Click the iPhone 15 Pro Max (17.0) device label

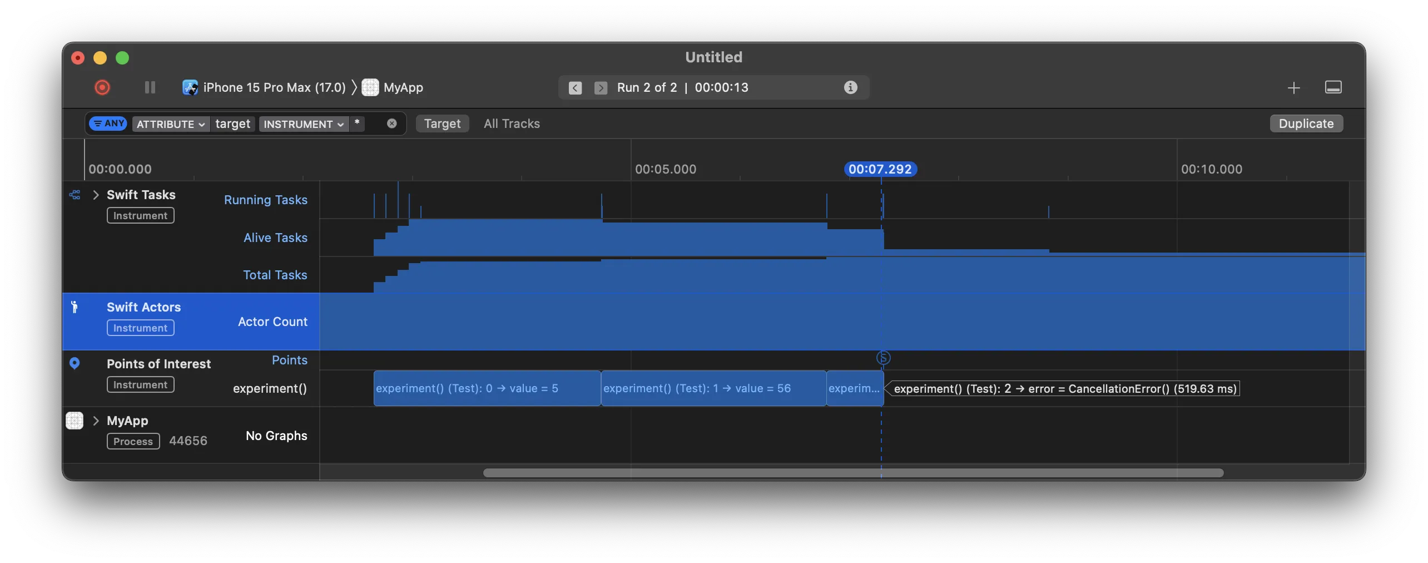point(275,87)
